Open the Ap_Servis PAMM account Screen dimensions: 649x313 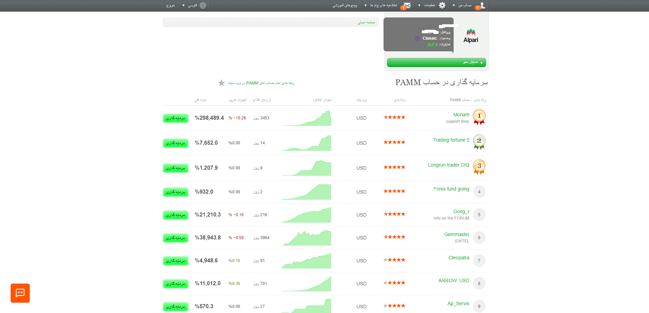pos(458,303)
